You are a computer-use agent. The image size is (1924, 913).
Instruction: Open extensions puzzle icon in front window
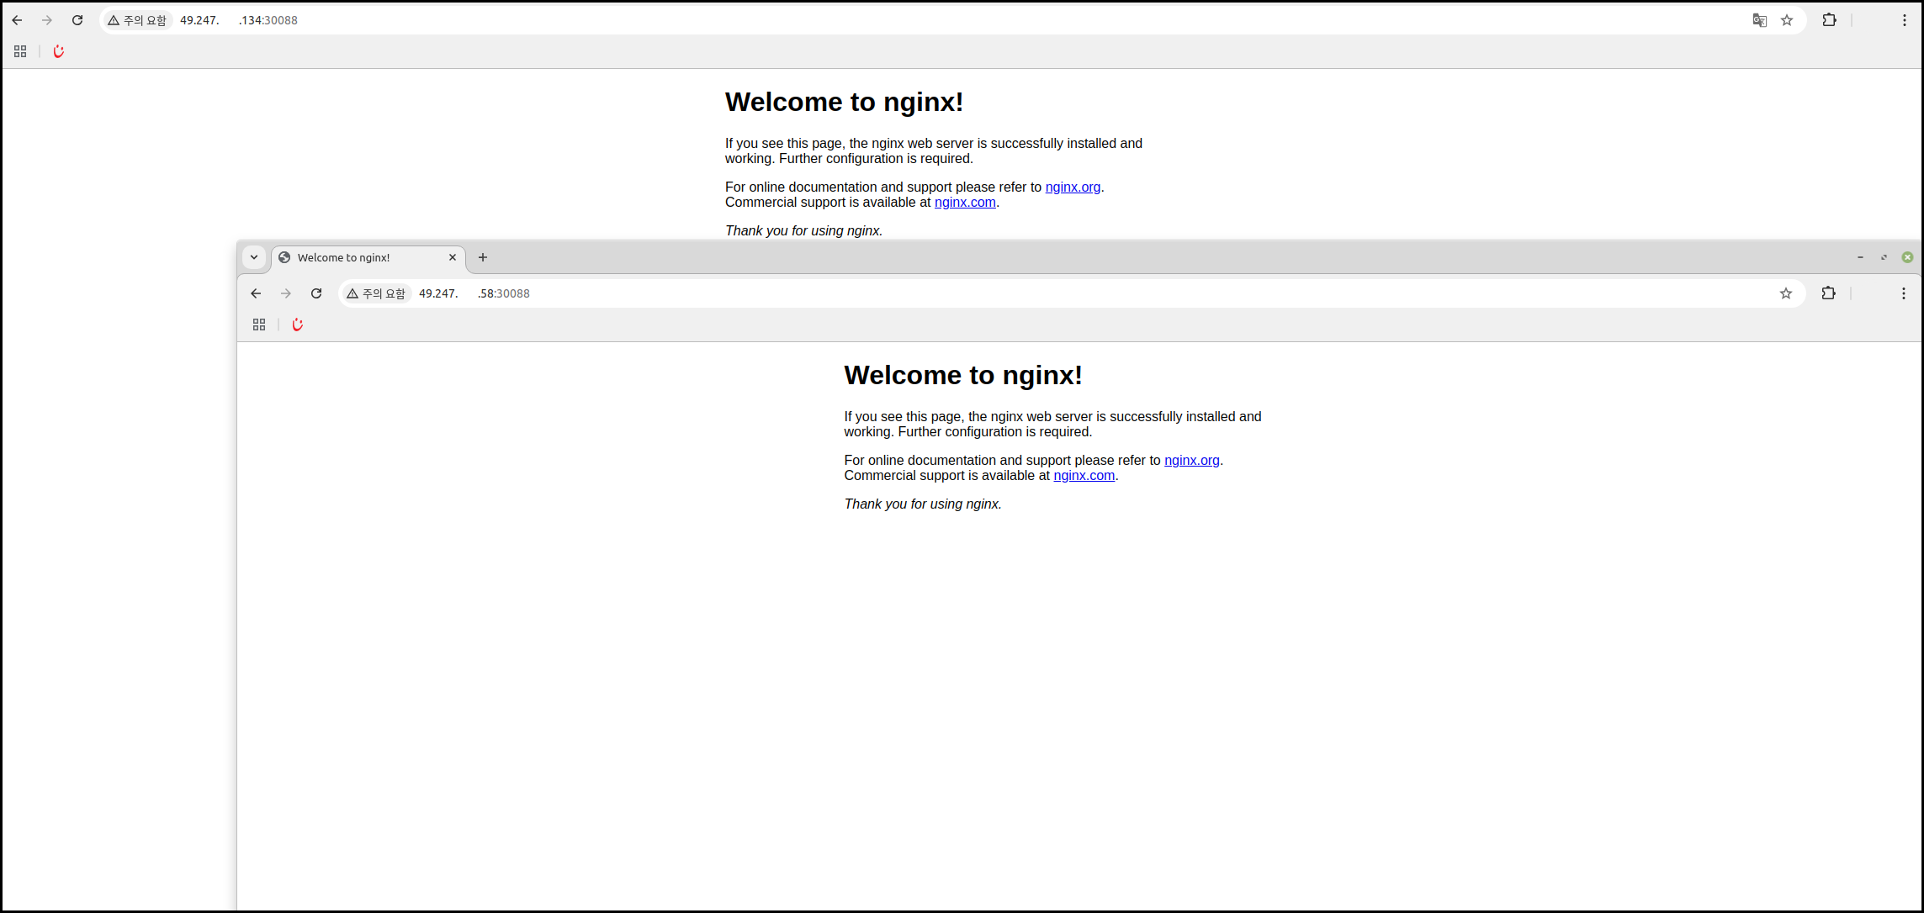pyautogui.click(x=1828, y=293)
